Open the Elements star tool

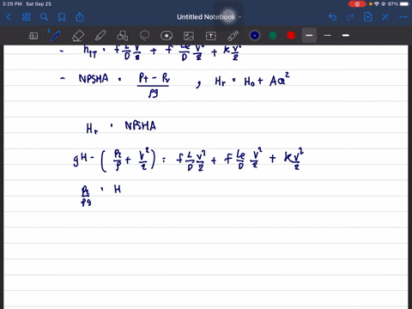point(167,36)
